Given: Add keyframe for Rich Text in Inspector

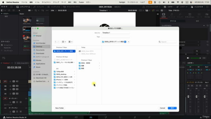Looking at the screenshot, I should point(204,25).
